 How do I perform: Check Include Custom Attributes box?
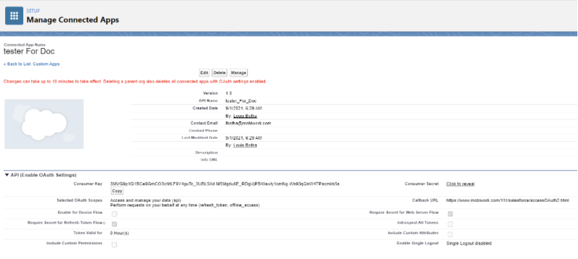coord(450,234)
